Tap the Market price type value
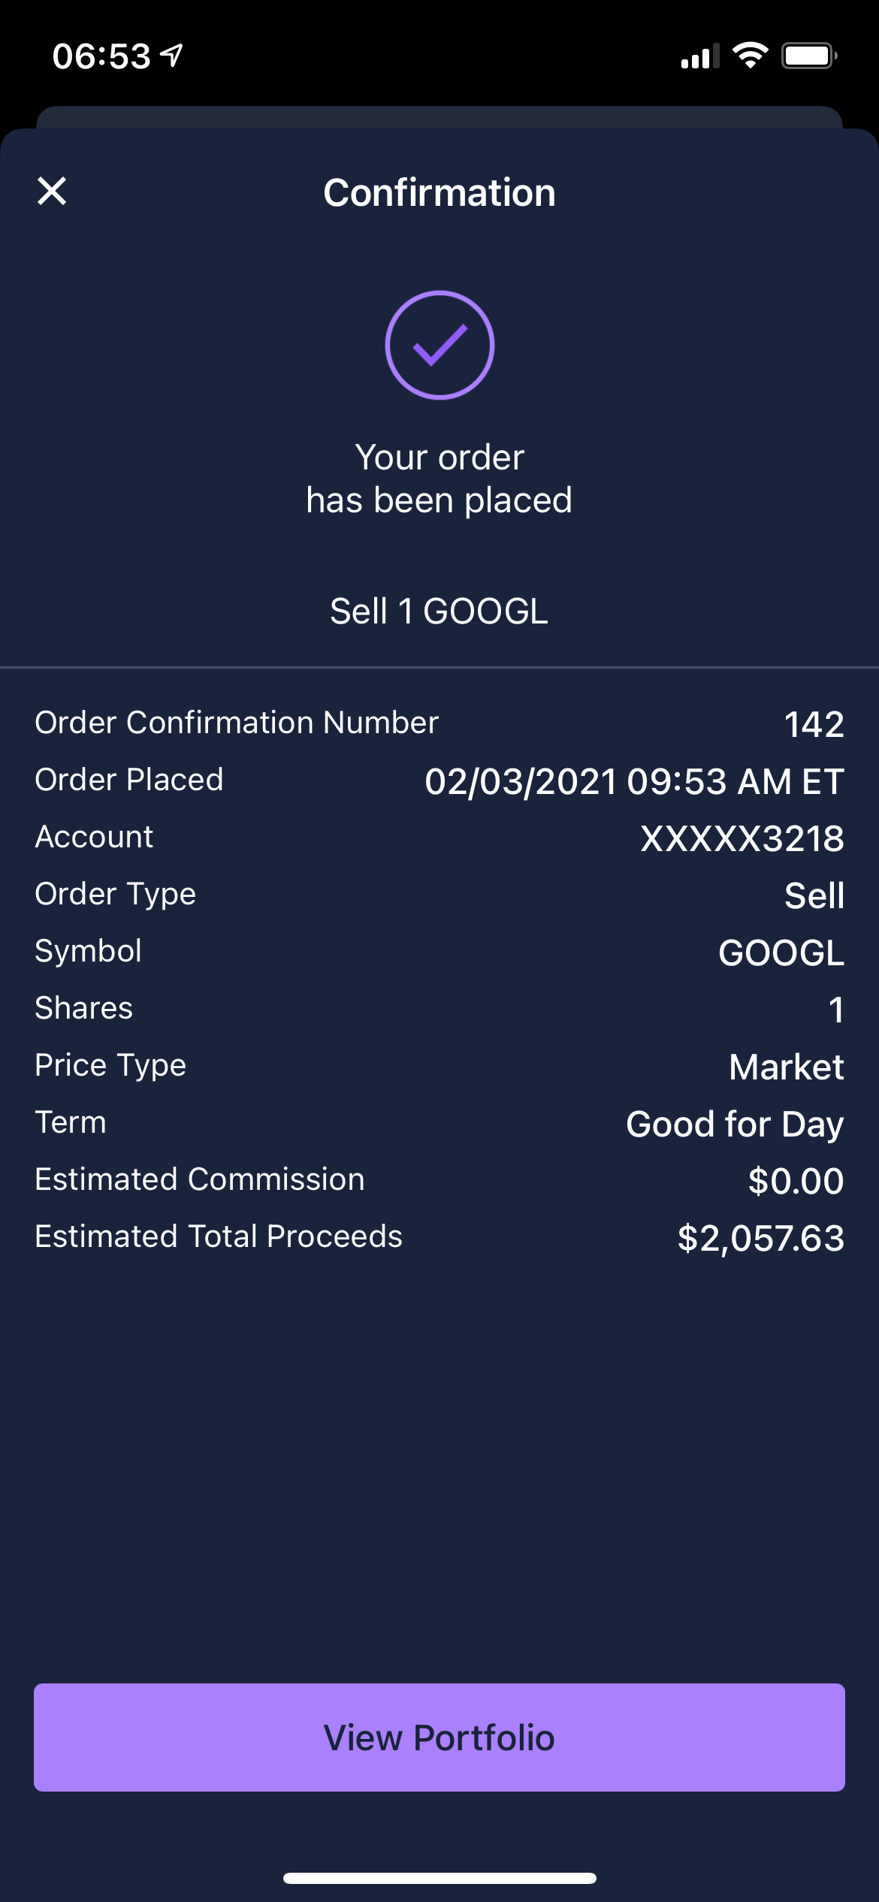This screenshot has width=879, height=1902. [x=786, y=1067]
